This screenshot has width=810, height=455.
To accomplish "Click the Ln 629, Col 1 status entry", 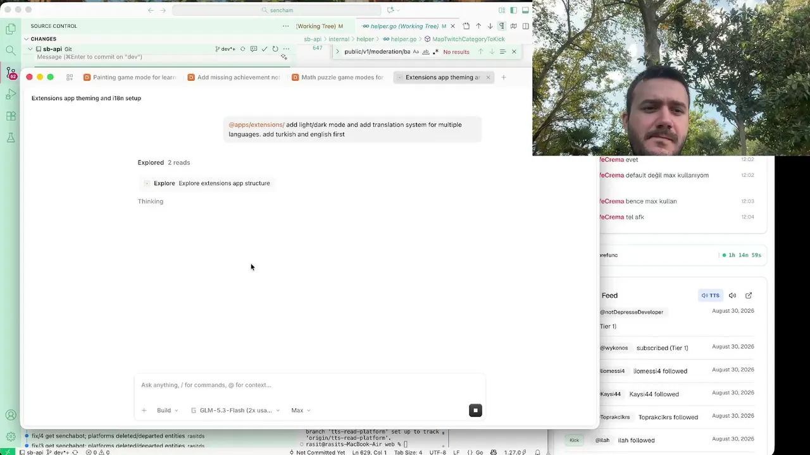I will point(368,452).
